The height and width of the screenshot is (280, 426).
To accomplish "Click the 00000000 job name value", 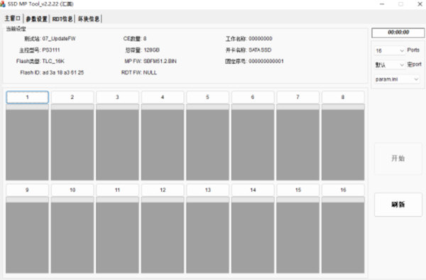I will point(261,38).
